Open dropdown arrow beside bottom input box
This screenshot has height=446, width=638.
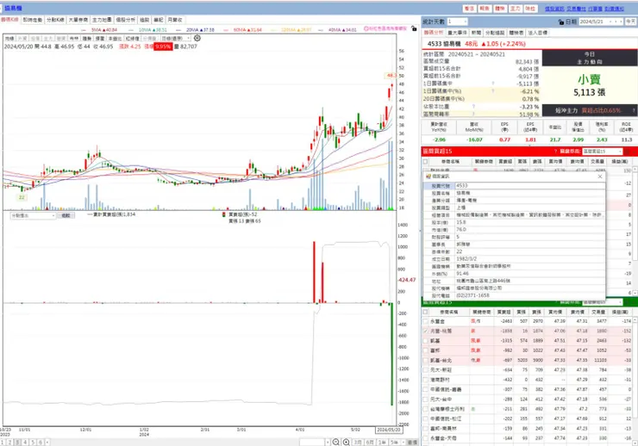[x=328, y=443]
